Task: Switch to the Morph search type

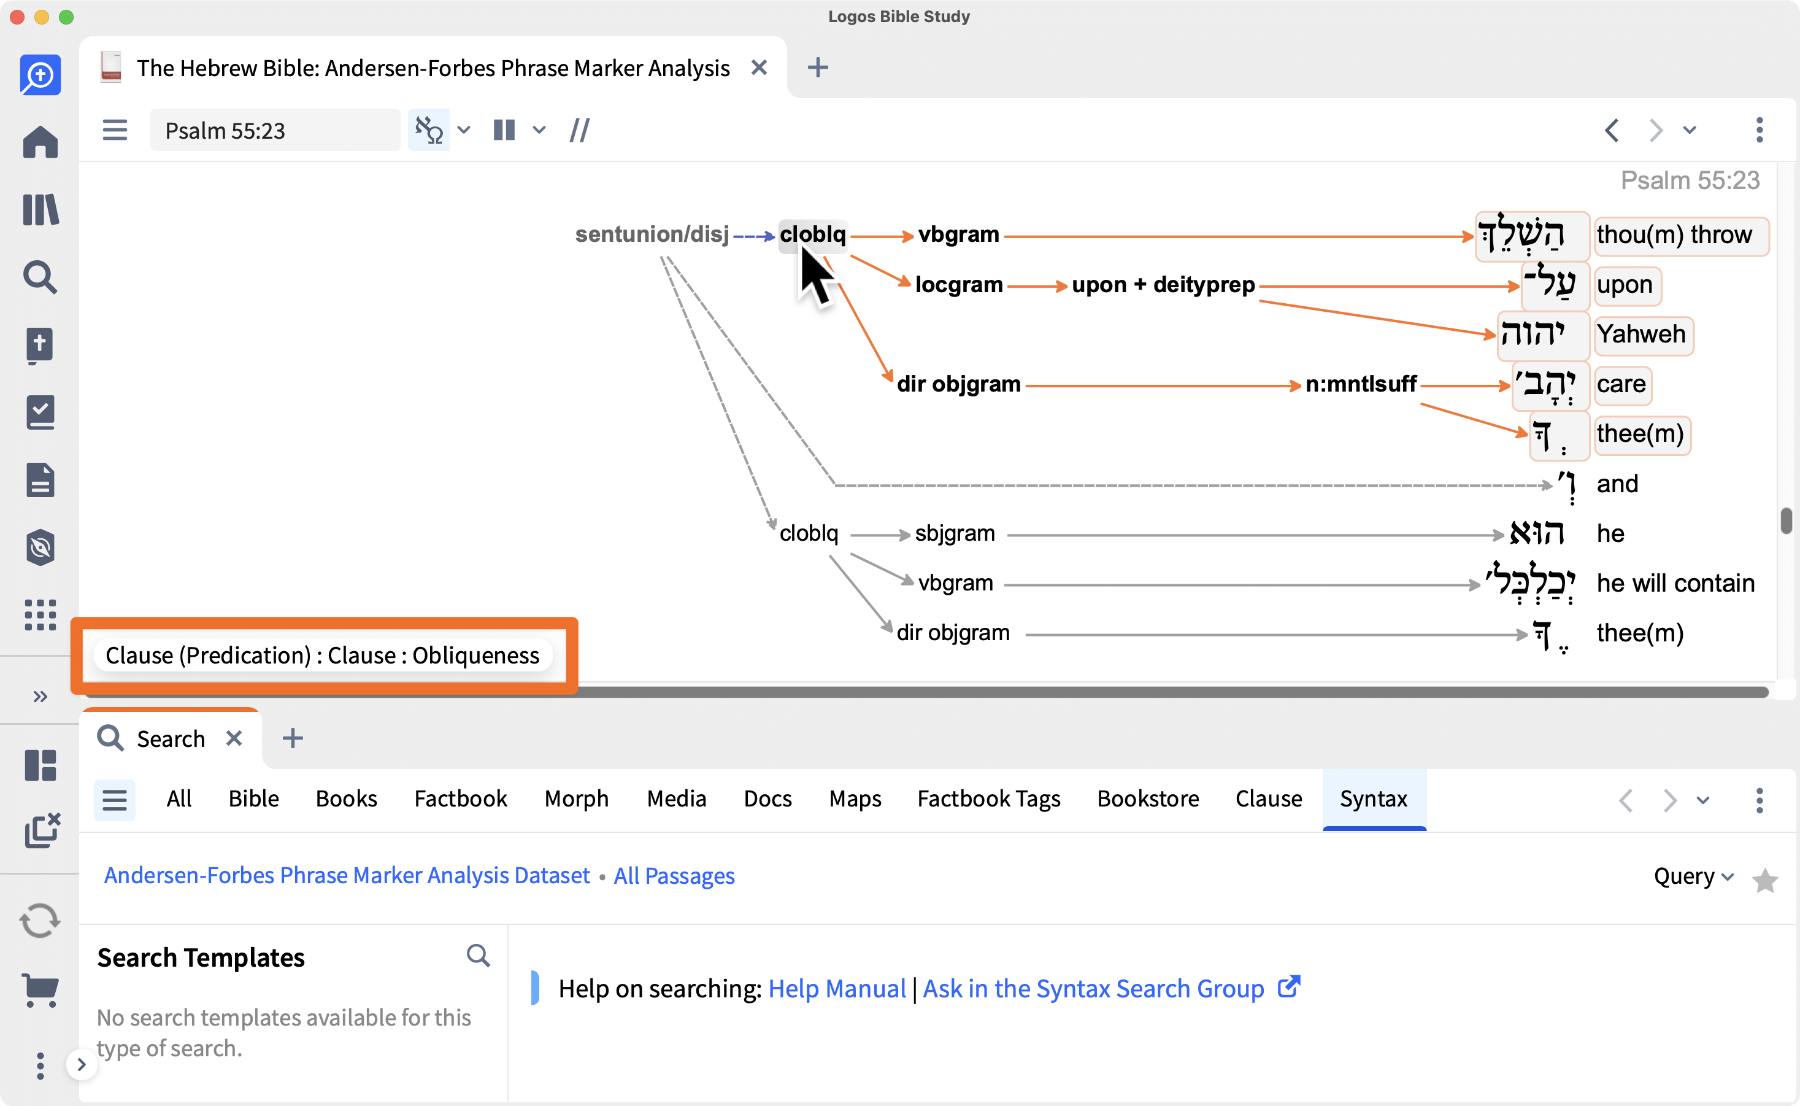Action: point(576,799)
